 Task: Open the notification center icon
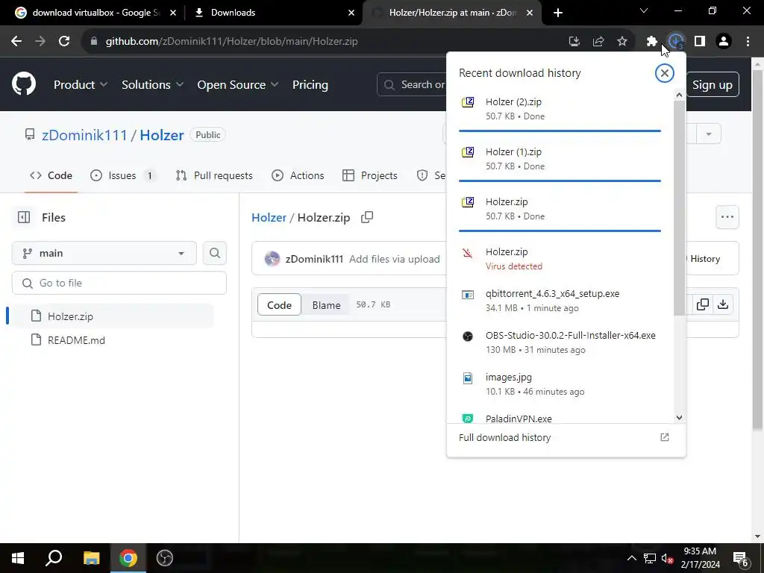coord(741,559)
